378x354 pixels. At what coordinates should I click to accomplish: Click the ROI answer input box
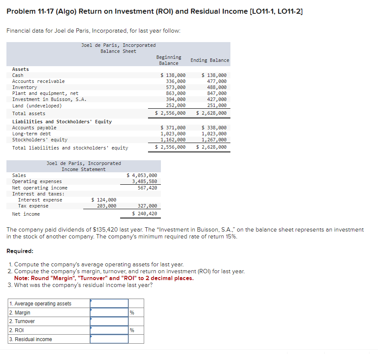(x=109, y=330)
